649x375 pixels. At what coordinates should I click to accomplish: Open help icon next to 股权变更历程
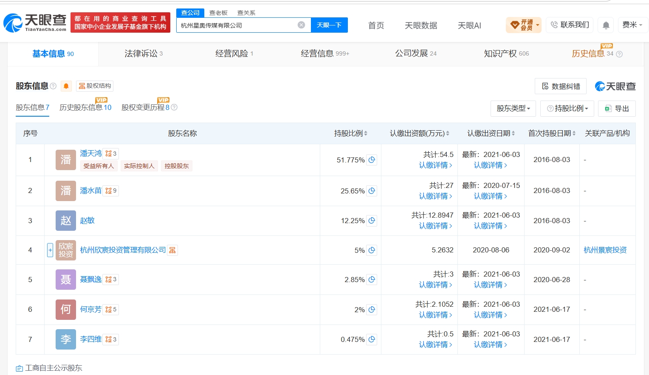(174, 107)
